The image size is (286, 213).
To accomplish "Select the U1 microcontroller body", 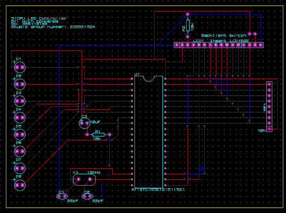I will (x=149, y=132).
